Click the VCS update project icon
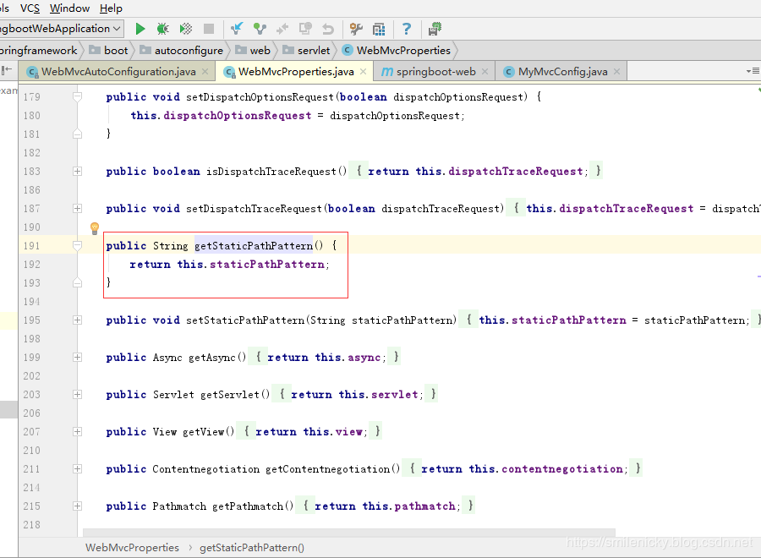Viewport: 761px width, 558px height. (x=238, y=29)
